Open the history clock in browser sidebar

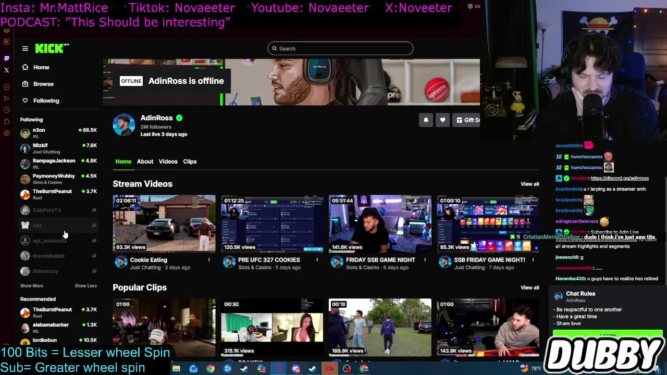(x=6, y=110)
